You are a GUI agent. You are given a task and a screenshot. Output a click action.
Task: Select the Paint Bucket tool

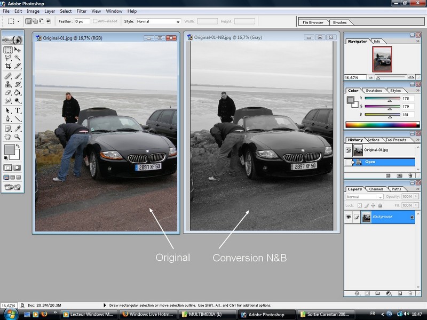tap(18, 92)
